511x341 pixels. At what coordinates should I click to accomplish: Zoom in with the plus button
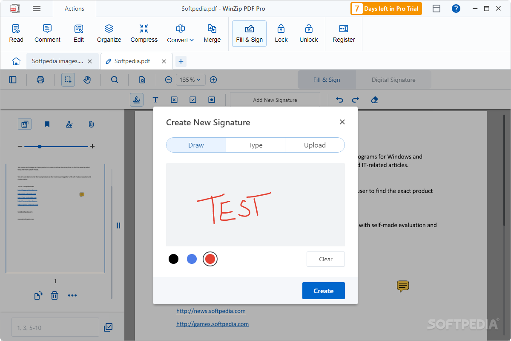(214, 80)
